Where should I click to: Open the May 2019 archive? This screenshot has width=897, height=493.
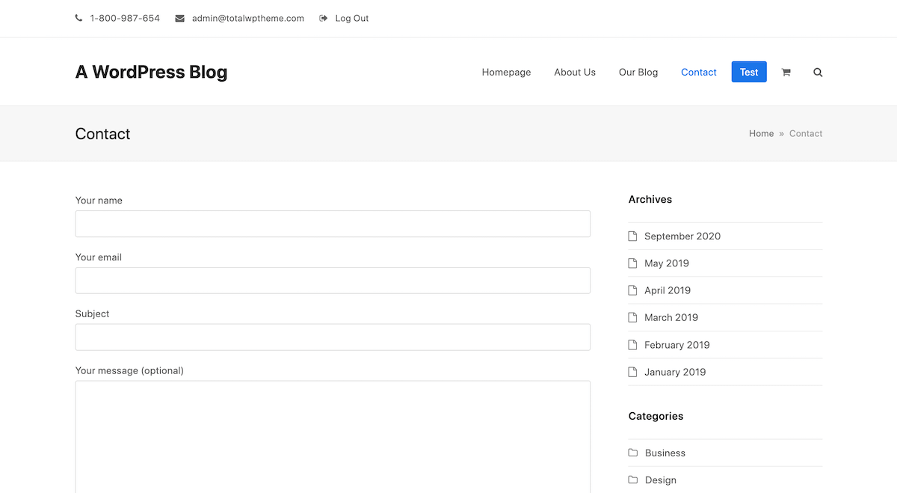pos(667,263)
